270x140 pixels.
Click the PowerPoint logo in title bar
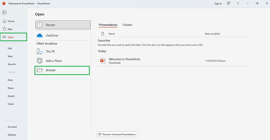(4, 3)
